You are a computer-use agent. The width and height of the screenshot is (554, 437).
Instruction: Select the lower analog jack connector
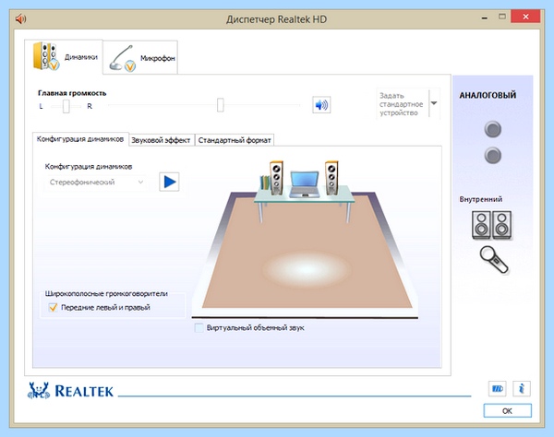tap(492, 155)
